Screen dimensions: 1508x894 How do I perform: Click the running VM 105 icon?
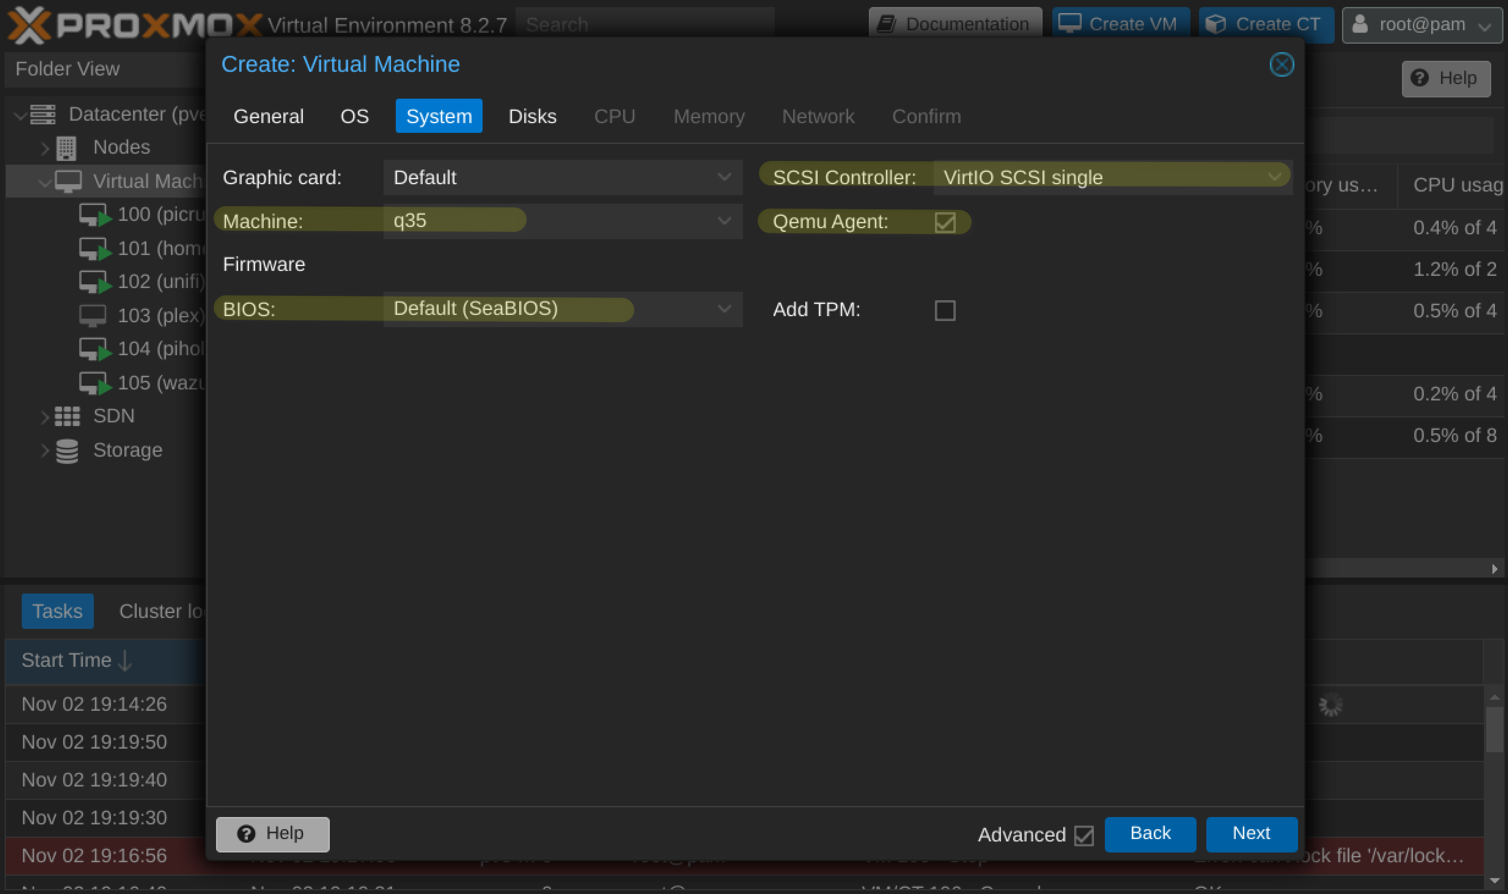(x=95, y=382)
